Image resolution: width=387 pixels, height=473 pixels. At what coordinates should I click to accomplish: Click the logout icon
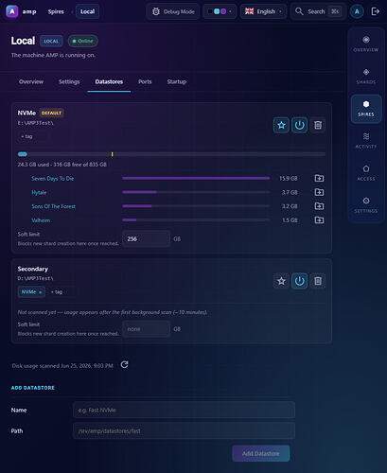pos(375,11)
